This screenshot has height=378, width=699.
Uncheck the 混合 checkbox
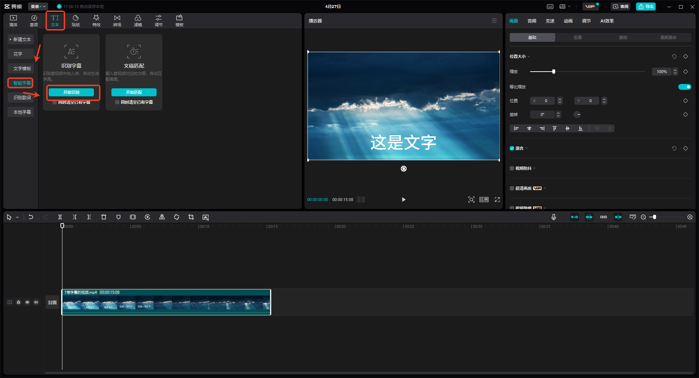point(512,148)
